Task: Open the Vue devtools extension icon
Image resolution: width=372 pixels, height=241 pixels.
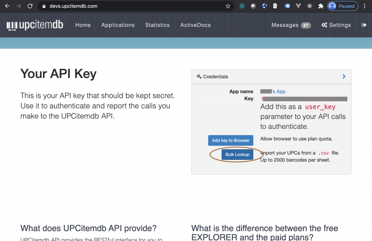Action: pos(298,6)
